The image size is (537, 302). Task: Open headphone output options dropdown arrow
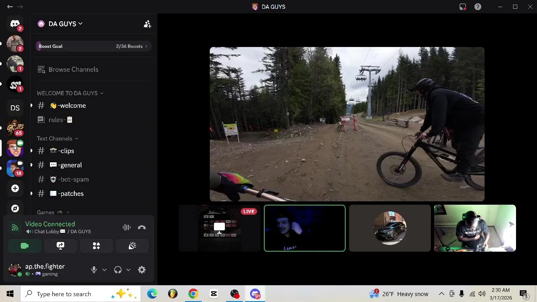tap(128, 270)
